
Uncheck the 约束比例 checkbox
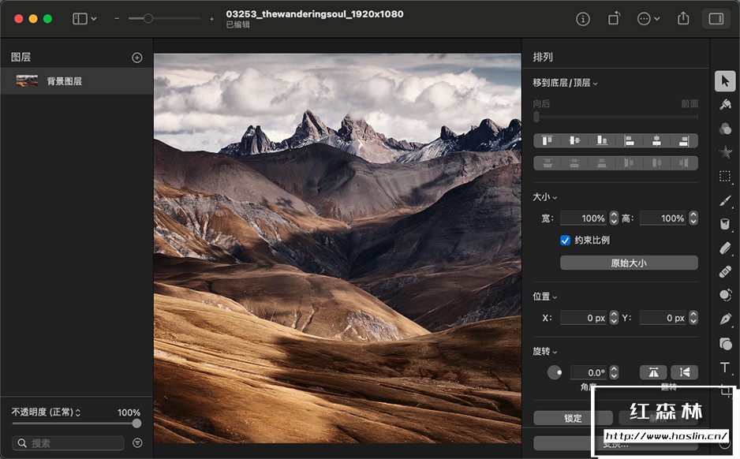(x=565, y=240)
